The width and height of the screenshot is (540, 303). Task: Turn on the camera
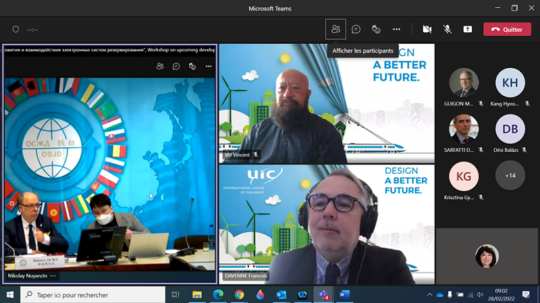pos(427,29)
